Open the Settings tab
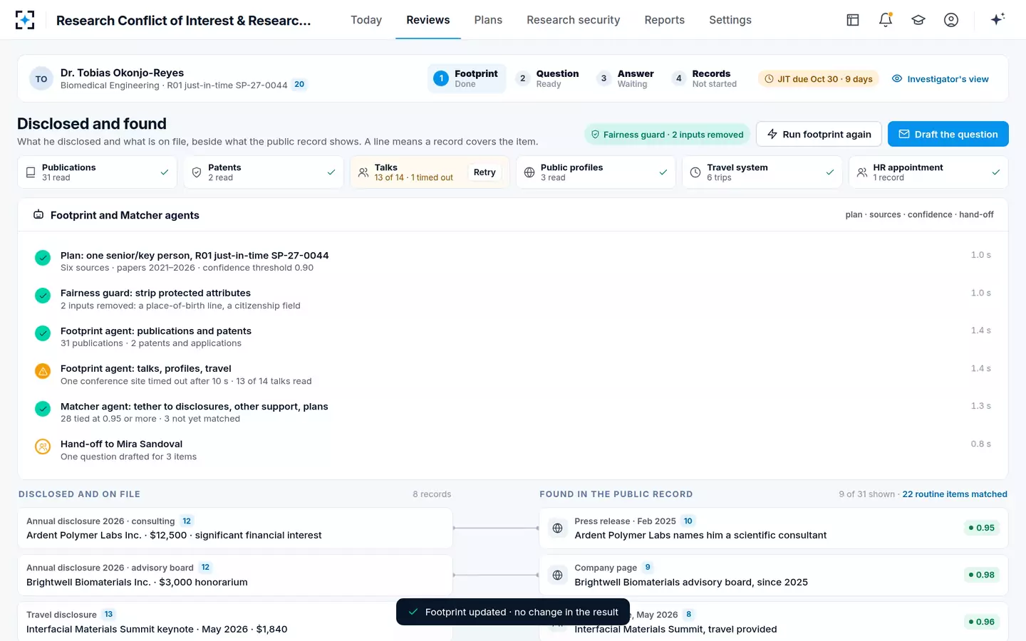The height and width of the screenshot is (641, 1026). pyautogui.click(x=730, y=20)
